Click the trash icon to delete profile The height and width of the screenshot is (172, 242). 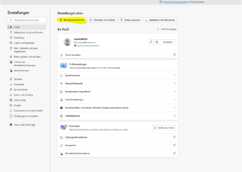pyautogui.click(x=157, y=42)
